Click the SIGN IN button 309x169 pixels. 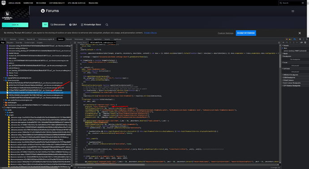pyautogui.click(x=15, y=25)
